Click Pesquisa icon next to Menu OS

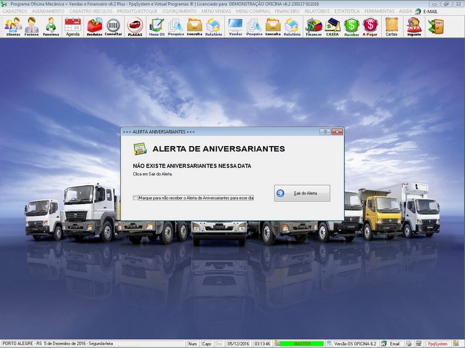pos(176,27)
